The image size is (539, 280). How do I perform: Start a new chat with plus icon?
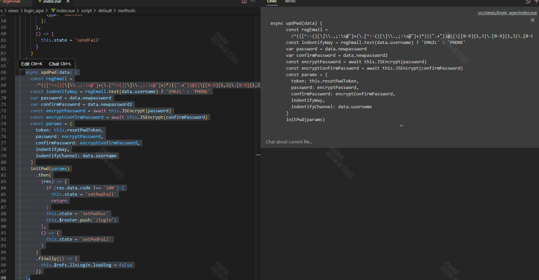pos(536,1)
